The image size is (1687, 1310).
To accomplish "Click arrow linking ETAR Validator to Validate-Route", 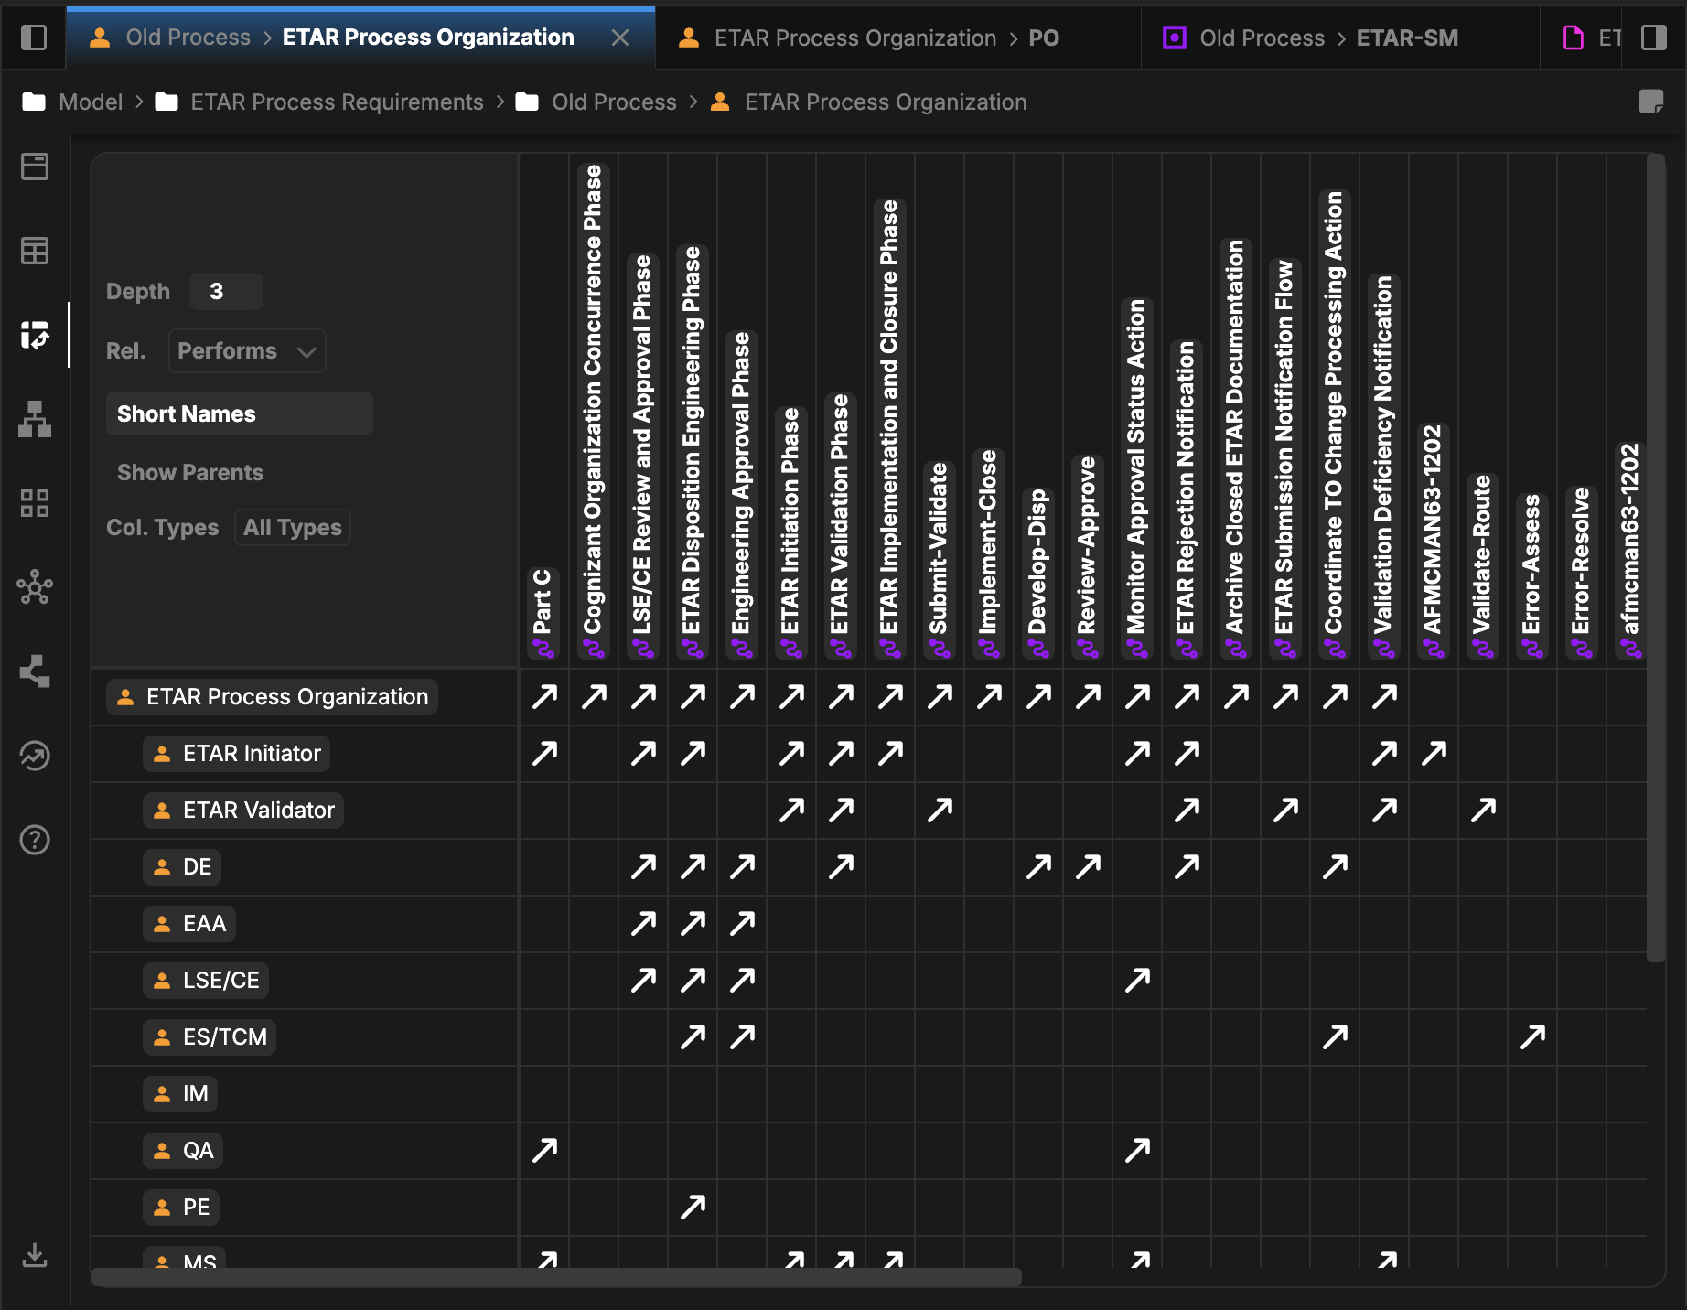I will coord(1484,811).
